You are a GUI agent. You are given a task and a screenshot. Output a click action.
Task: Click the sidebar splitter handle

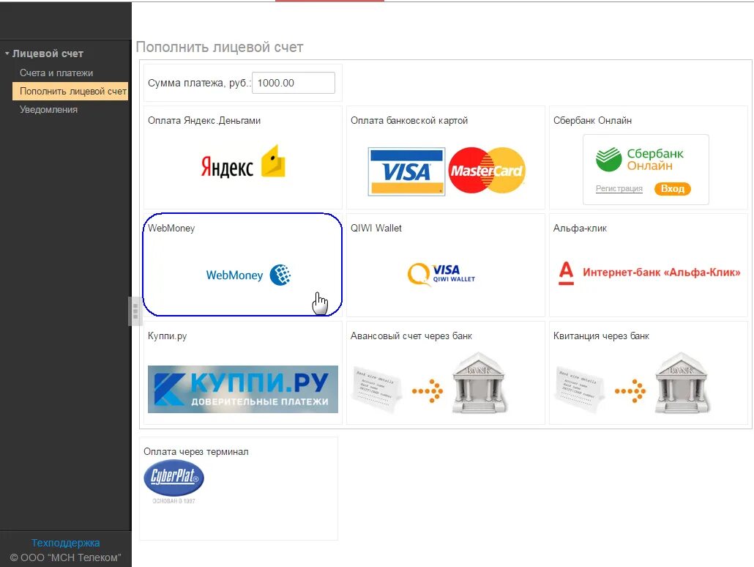[135, 311]
